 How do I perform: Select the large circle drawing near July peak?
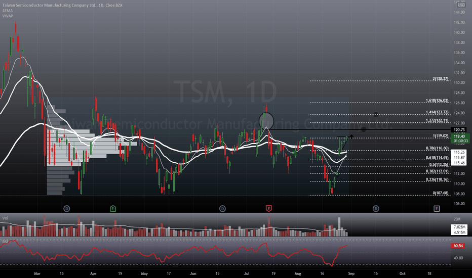266,121
